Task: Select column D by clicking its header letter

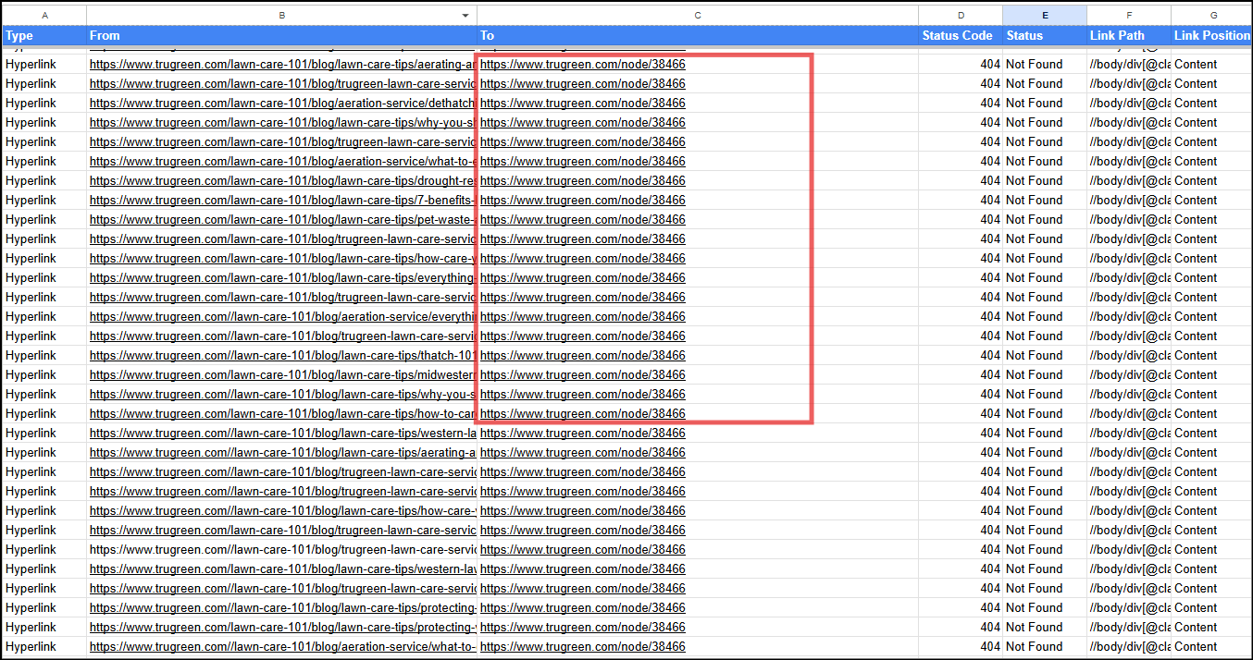Action: (959, 15)
